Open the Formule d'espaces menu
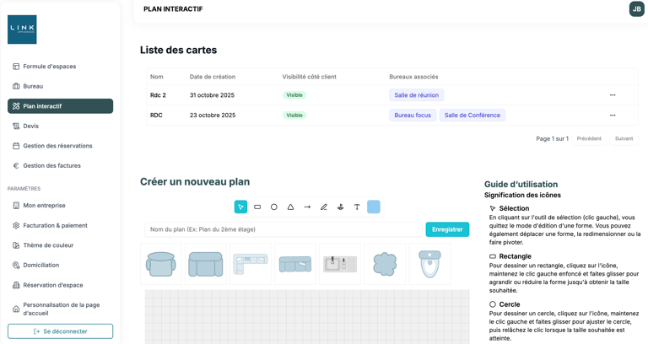 61,66
